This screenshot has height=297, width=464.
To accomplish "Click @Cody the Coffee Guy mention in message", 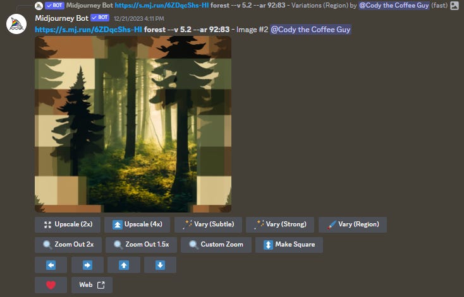I will point(310,30).
